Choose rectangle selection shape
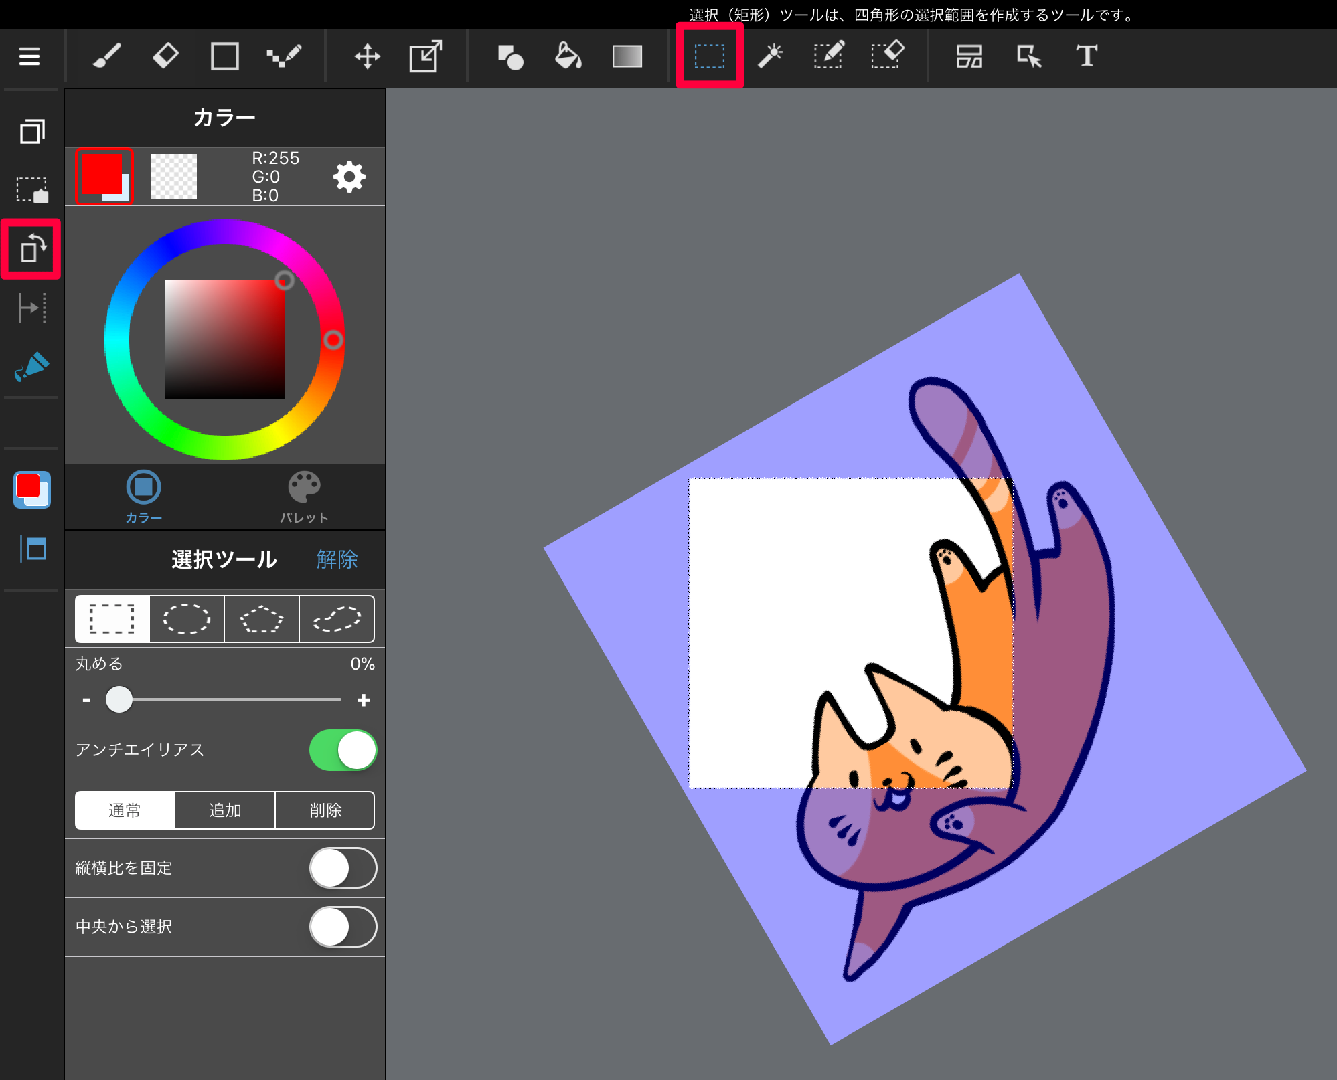The width and height of the screenshot is (1337, 1080). (112, 619)
